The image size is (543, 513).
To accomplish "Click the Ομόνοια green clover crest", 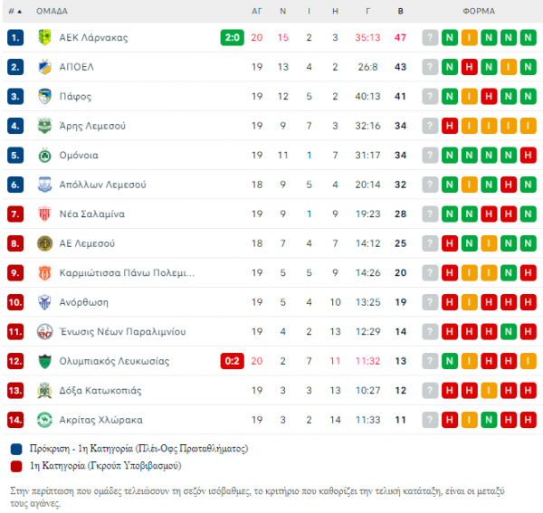I will tap(44, 155).
